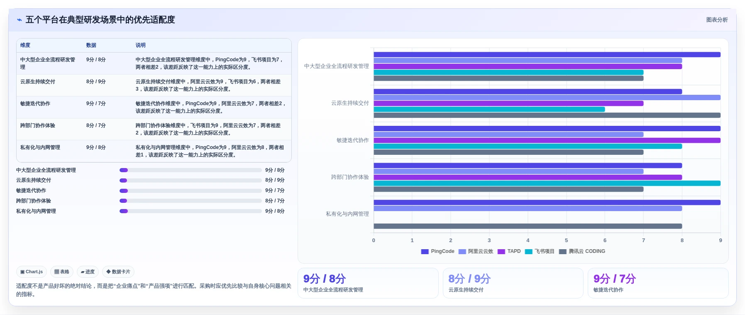
Task: Click the 私有化与内网管理 progress list label
Action: coord(36,211)
